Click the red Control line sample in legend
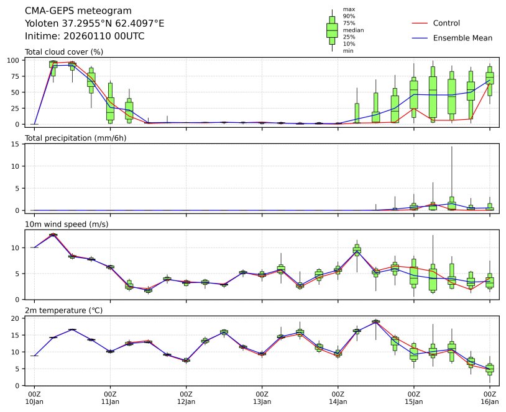Screen dimensions: 506x412 coord(420,23)
